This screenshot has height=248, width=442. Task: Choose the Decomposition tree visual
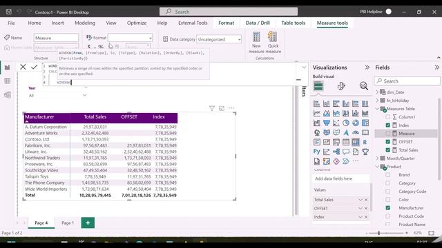[336, 152]
